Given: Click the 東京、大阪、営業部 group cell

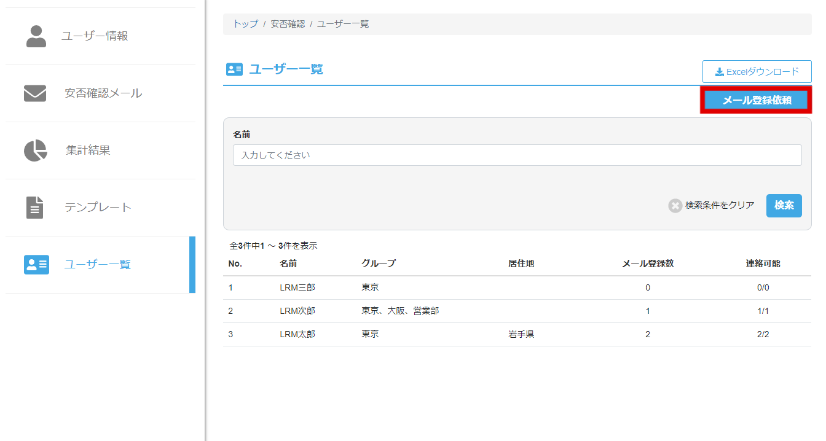Looking at the screenshot, I should (400, 311).
